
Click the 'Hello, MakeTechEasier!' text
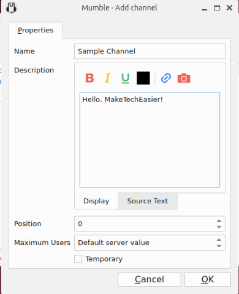tap(123, 99)
